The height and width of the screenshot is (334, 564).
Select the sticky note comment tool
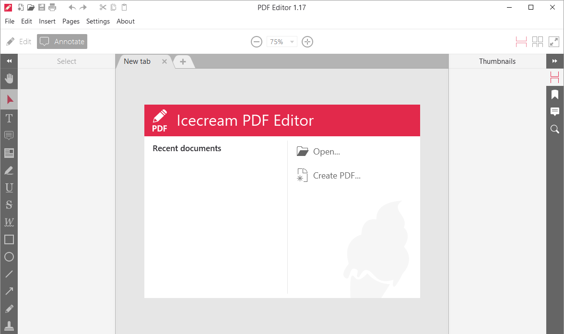pyautogui.click(x=9, y=135)
